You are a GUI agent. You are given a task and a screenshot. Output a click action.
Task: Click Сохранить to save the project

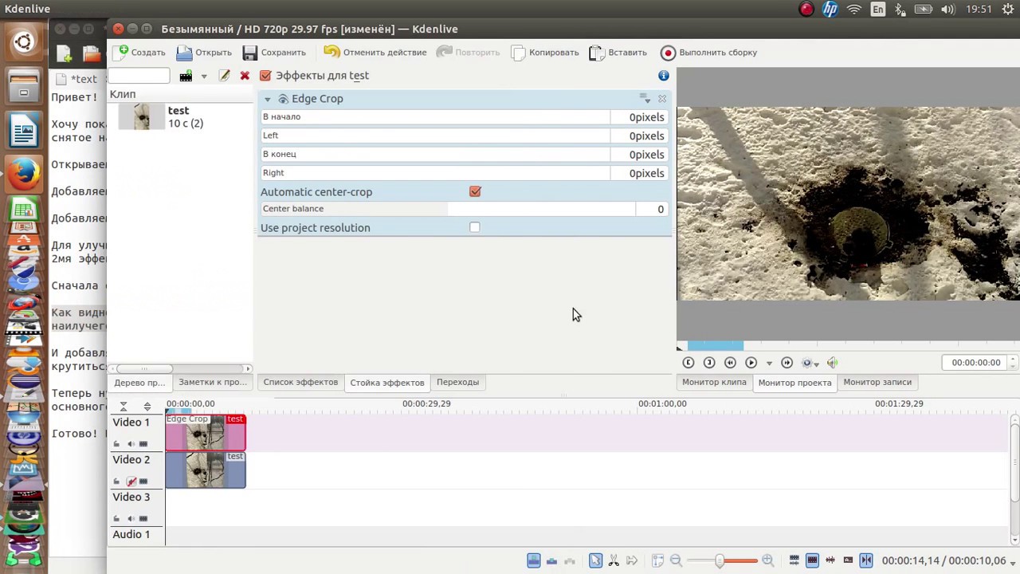point(274,53)
